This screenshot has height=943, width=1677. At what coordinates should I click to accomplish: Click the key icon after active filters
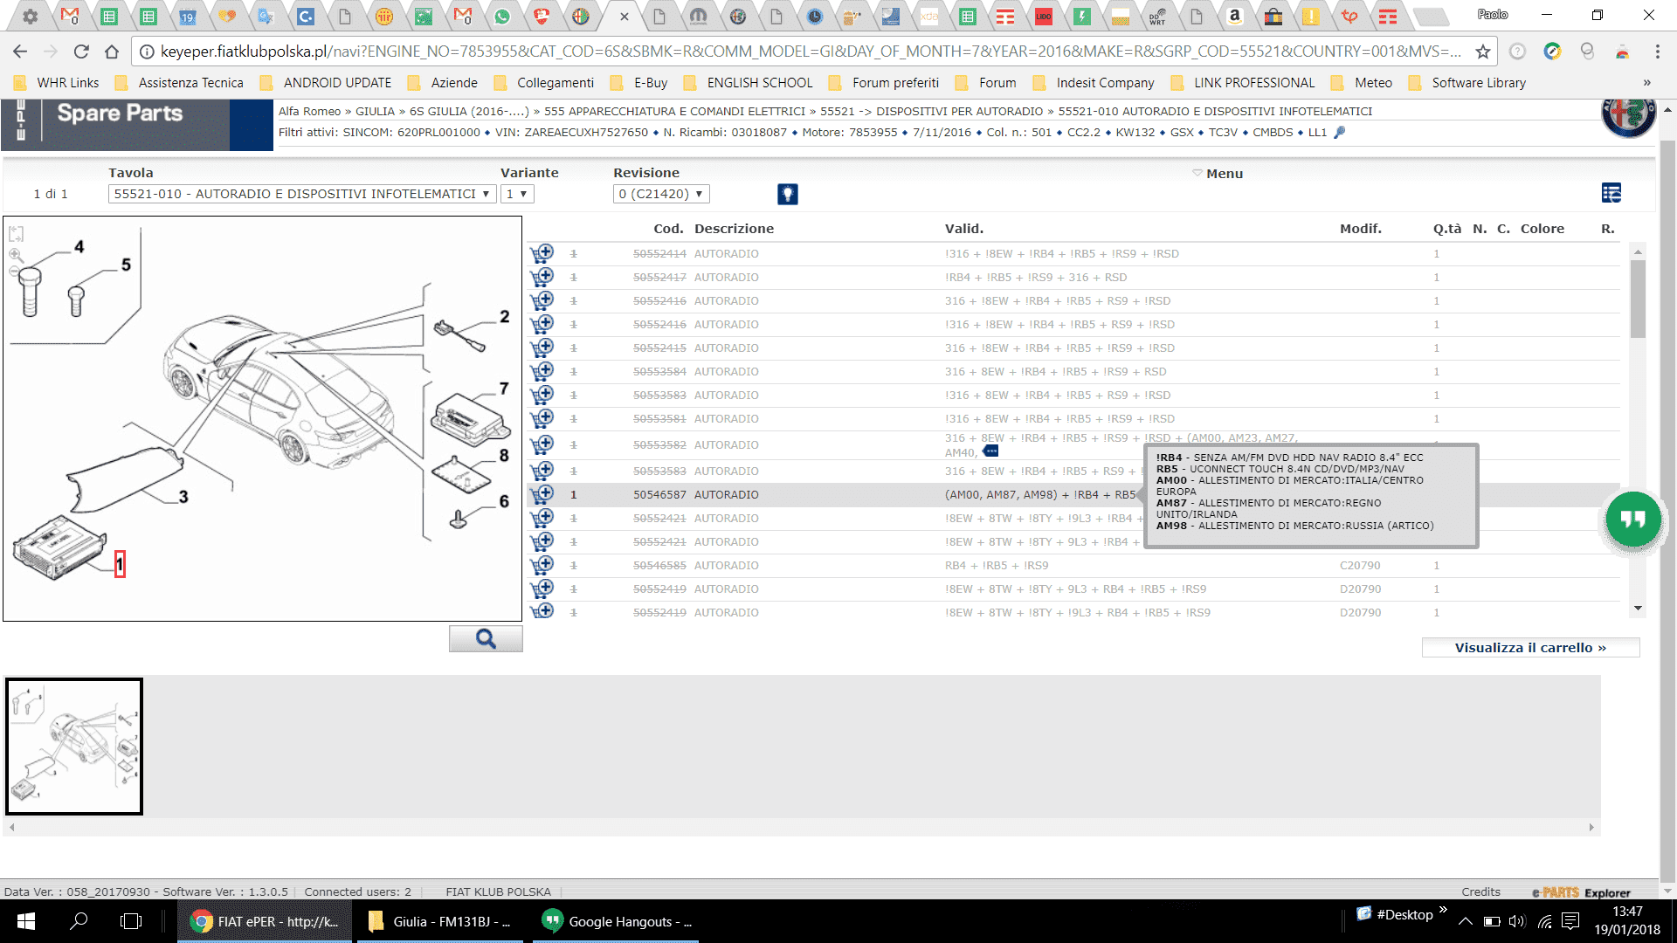tap(1339, 133)
